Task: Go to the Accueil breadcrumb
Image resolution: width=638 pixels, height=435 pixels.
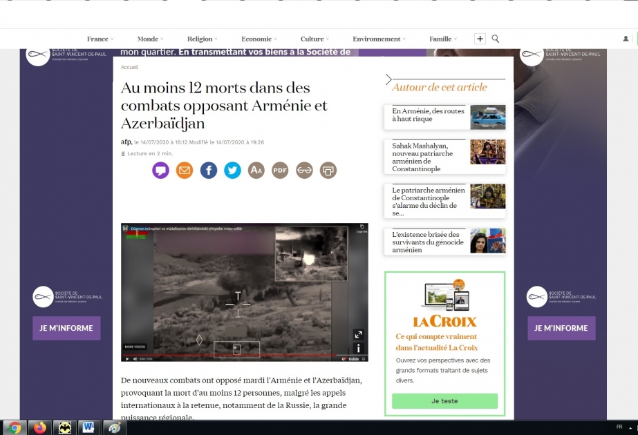Action: (x=129, y=67)
